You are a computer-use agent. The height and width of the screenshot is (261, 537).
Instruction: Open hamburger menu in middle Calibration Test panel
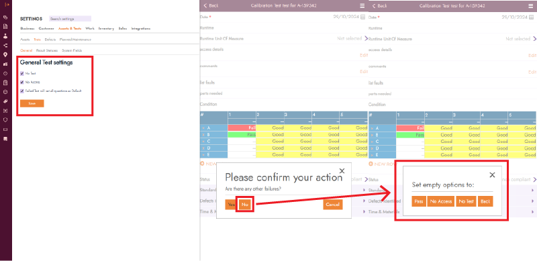tap(362, 5)
